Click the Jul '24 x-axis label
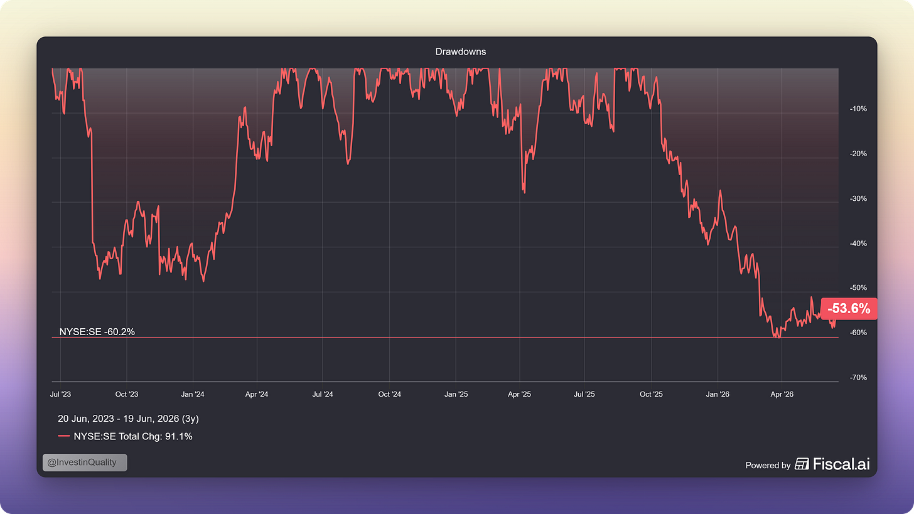914x514 pixels. [322, 394]
